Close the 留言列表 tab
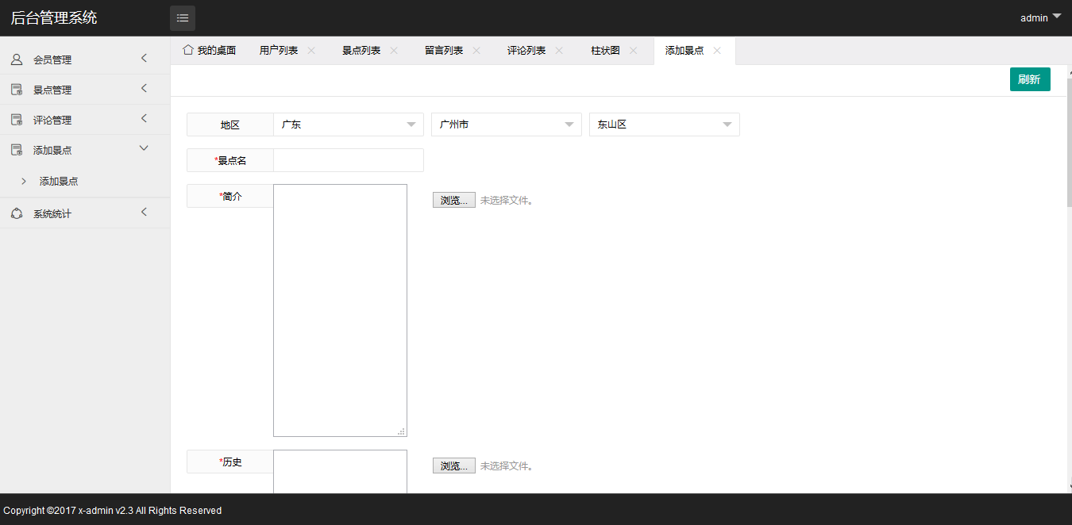The width and height of the screenshot is (1072, 525). coord(476,49)
